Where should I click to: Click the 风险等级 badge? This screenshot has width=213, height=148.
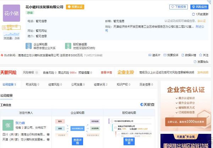pos(31,72)
